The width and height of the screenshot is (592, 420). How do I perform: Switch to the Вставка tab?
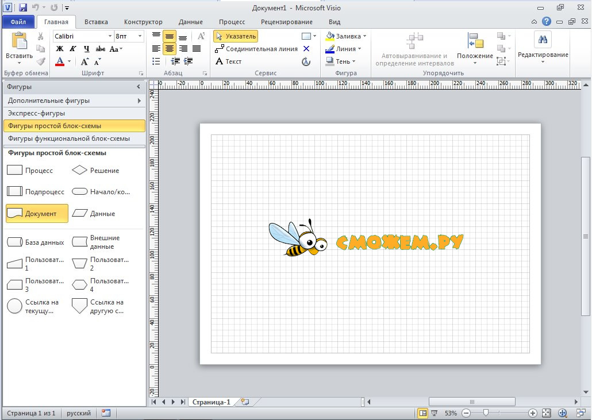(x=96, y=22)
